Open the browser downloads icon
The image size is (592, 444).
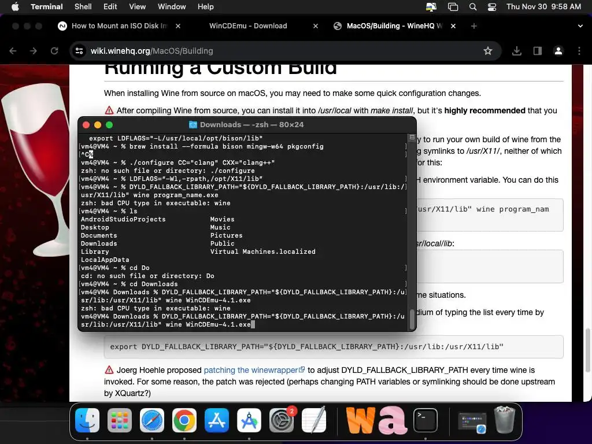pos(516,51)
